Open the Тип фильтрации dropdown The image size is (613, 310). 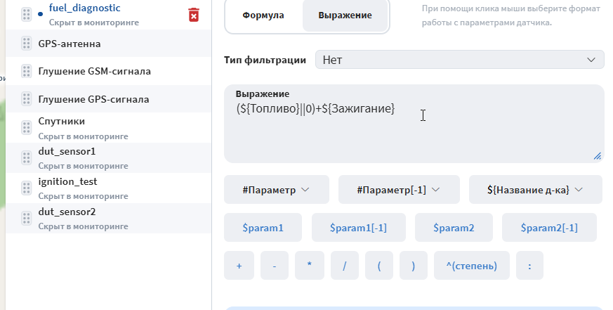(x=460, y=60)
